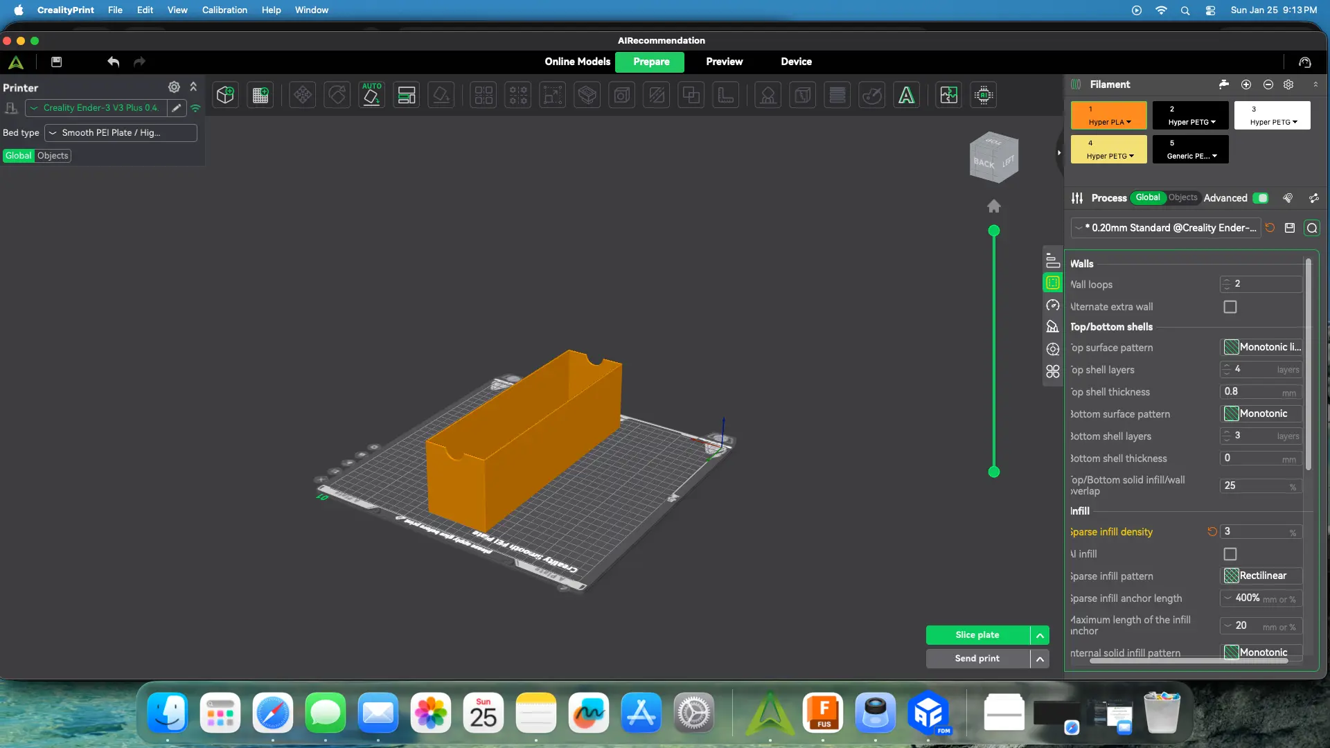The image size is (1330, 748).
Task: Open the Quality settings side tab
Action: click(1053, 261)
